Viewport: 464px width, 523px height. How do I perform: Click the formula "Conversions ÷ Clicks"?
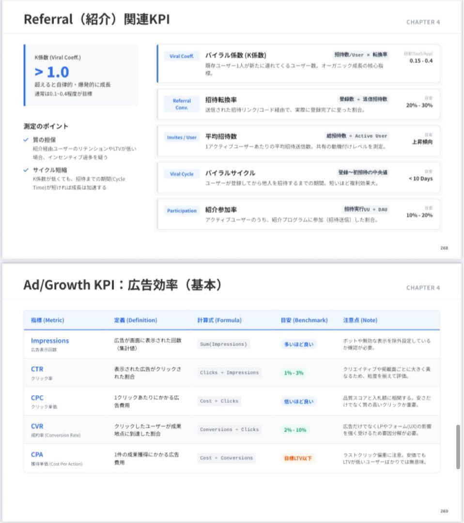[x=229, y=430]
